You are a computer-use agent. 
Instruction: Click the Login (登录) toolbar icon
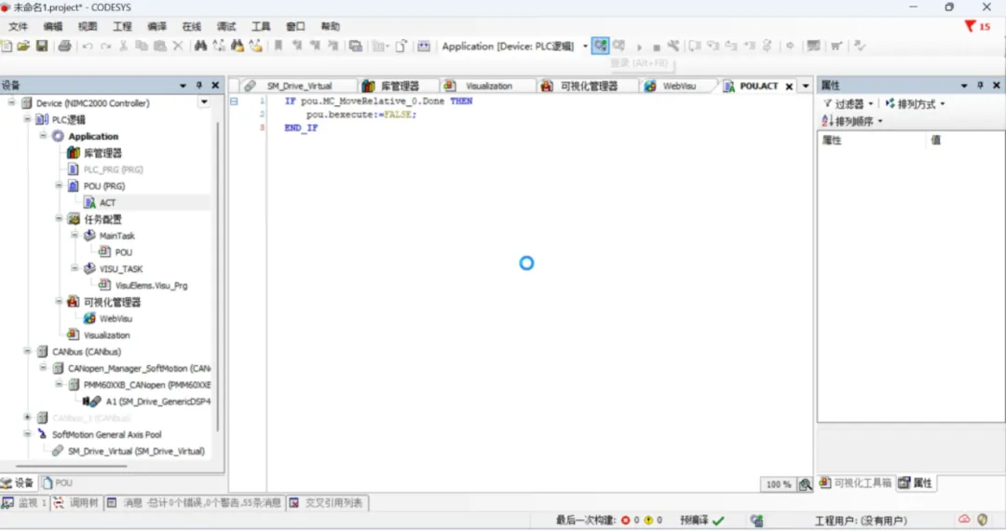point(600,46)
